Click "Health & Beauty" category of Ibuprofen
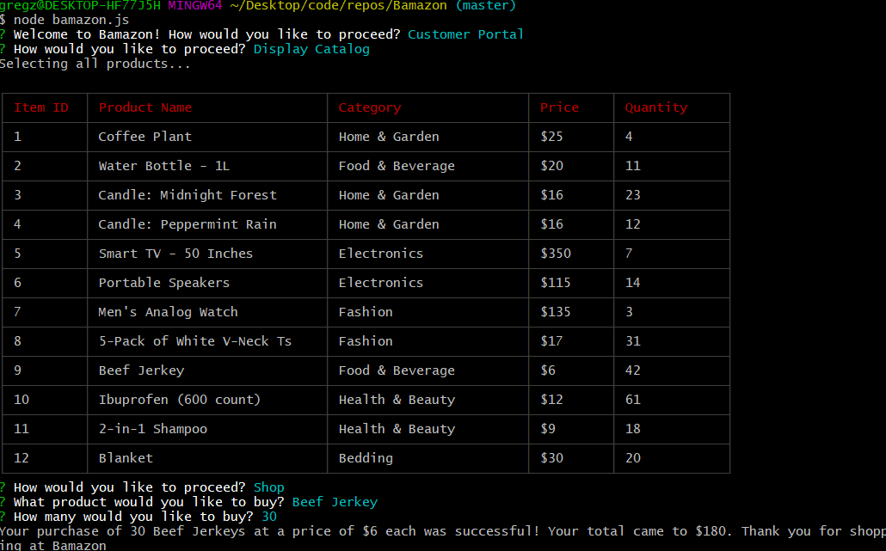 (x=397, y=401)
